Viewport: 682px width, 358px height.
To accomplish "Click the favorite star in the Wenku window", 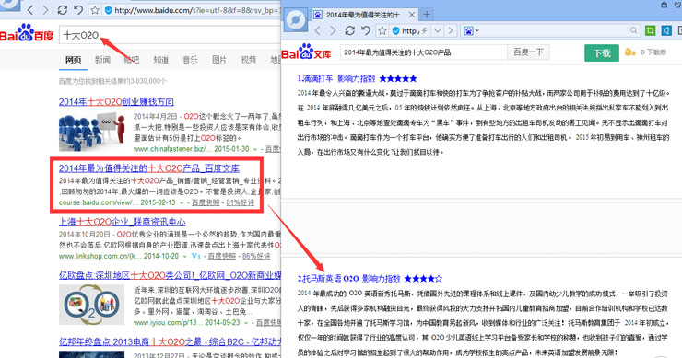I will click(x=382, y=30).
